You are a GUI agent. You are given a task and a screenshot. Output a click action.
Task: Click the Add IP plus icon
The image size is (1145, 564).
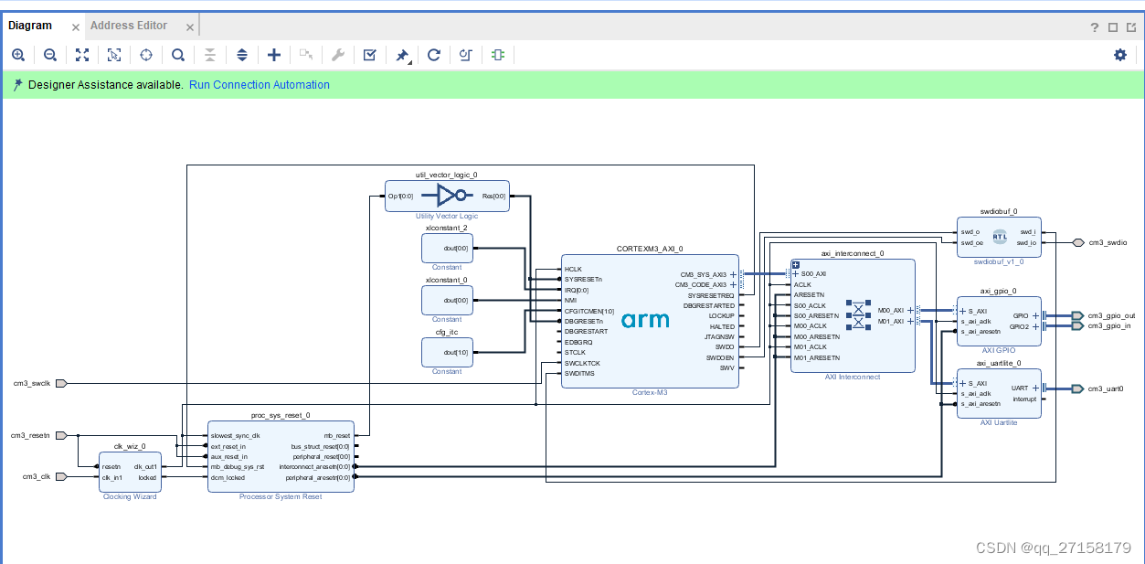pos(274,55)
